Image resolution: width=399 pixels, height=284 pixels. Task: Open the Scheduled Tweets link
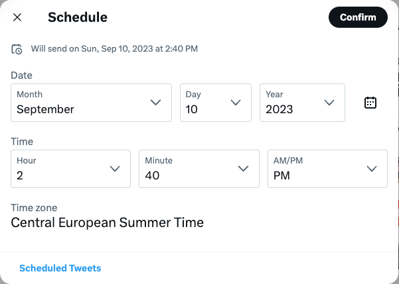pos(60,268)
